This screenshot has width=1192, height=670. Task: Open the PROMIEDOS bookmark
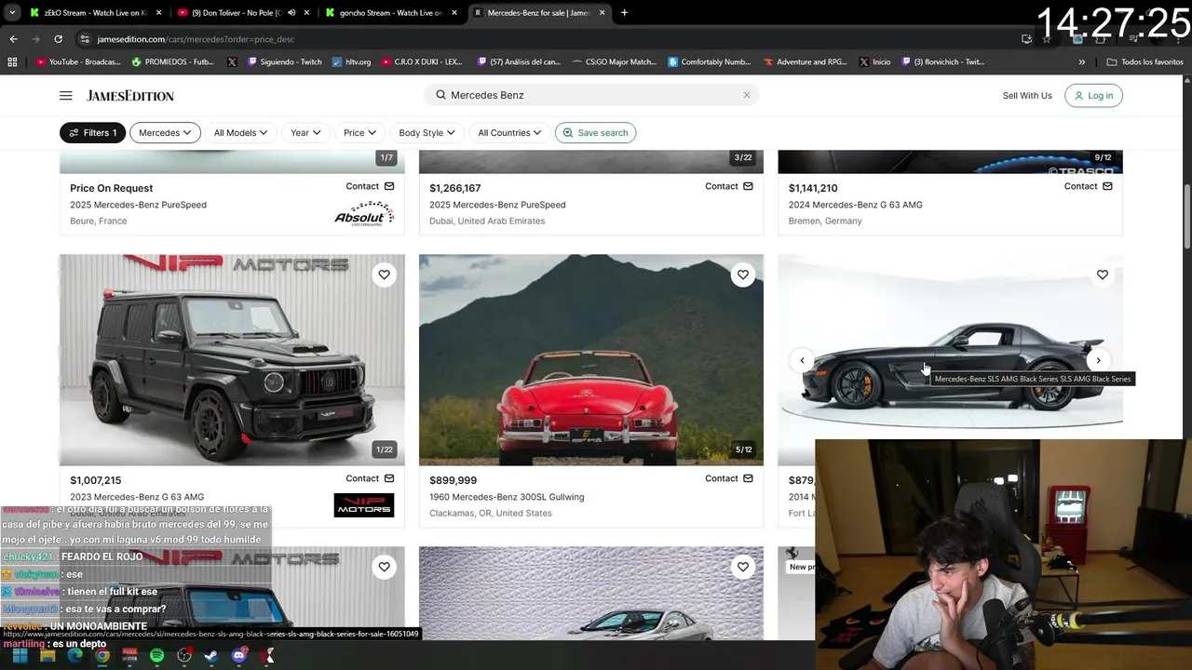[172, 62]
